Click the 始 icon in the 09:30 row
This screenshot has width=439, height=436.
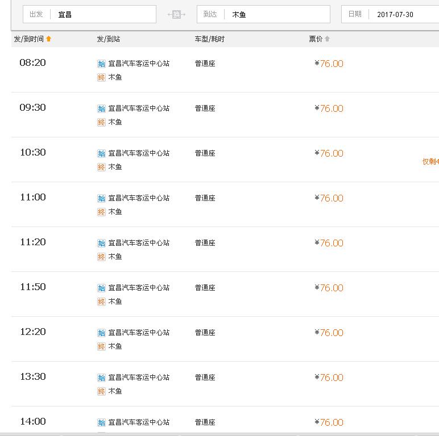[x=101, y=108]
